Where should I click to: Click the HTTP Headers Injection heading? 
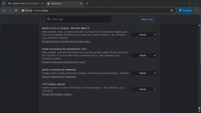[x=54, y=84]
